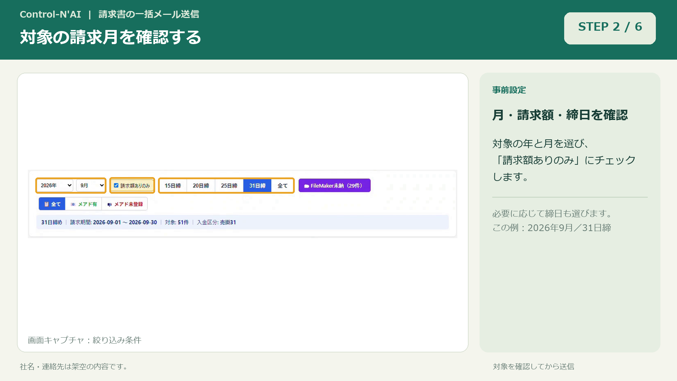The height and width of the screenshot is (381, 677).
Task: Click the 入金区分: 売掛31 text
Action: pos(216,223)
